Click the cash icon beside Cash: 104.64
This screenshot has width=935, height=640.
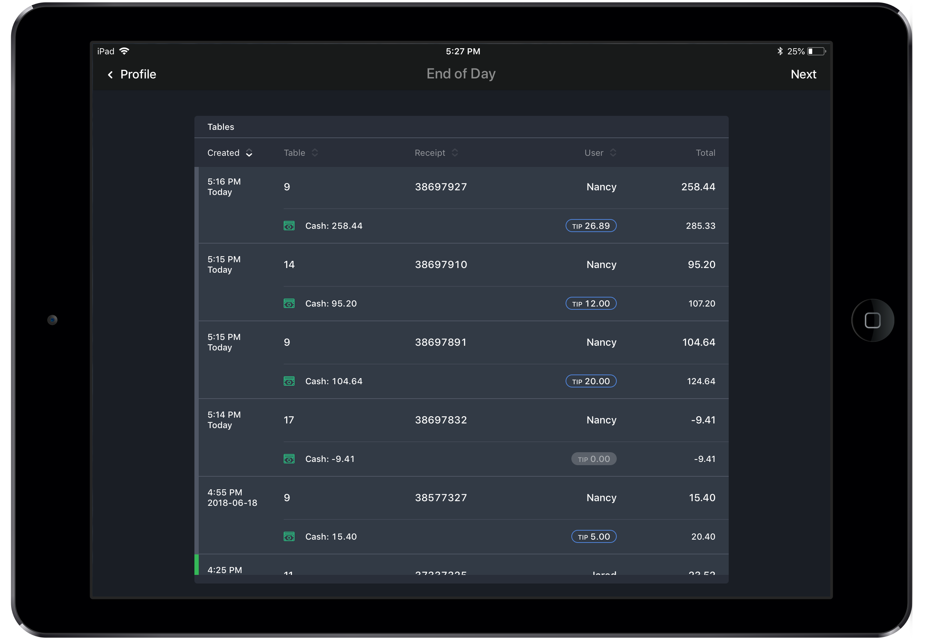[x=289, y=381]
